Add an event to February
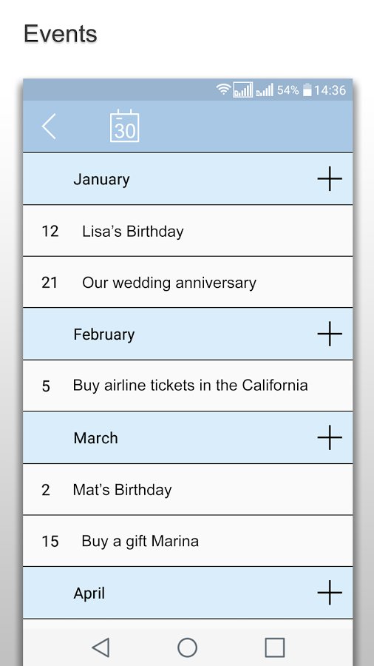Viewport: 374px width, 666px height. point(330,334)
